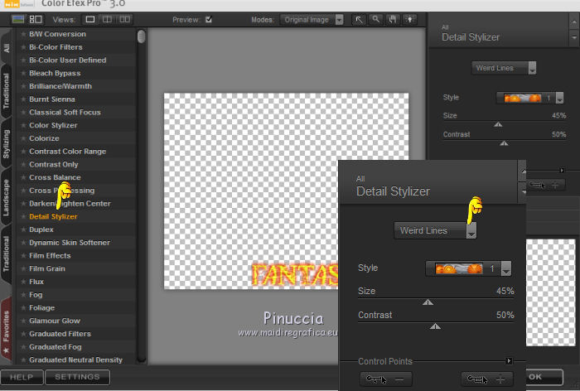Switch to the Landscape tab
The width and height of the screenshot is (580, 391).
(7, 197)
